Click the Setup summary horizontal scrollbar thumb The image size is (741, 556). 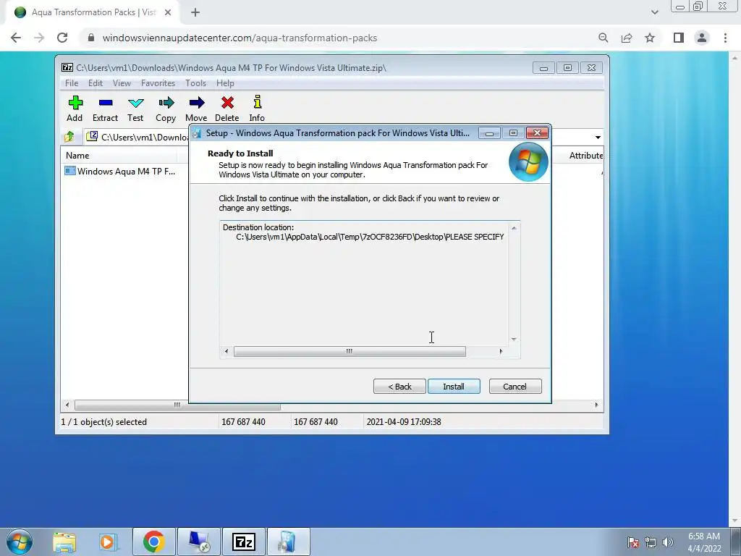(x=350, y=351)
